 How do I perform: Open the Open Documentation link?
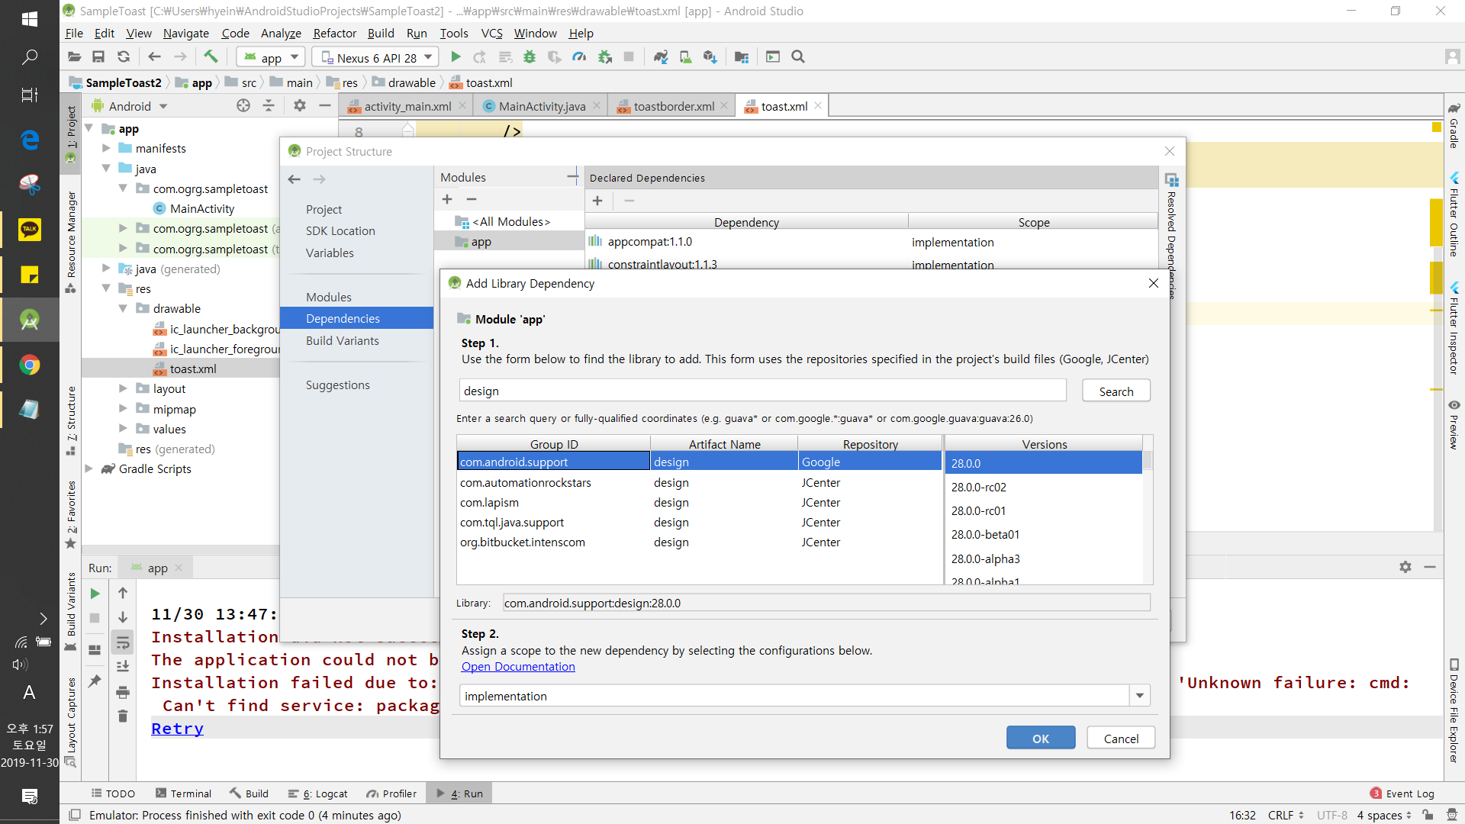[518, 666]
